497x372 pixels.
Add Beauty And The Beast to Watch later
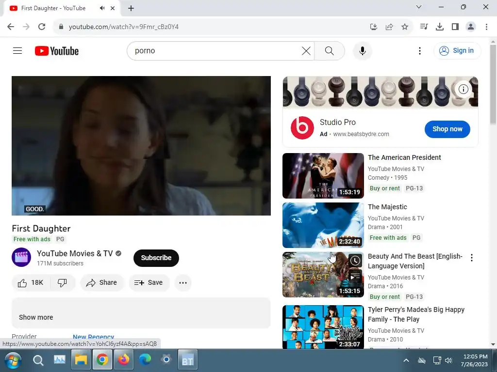(x=355, y=261)
